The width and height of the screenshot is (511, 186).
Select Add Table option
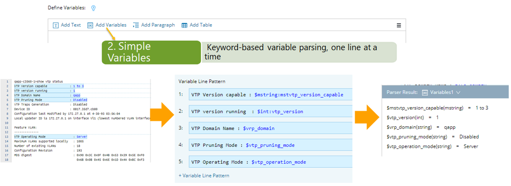coord(201,25)
